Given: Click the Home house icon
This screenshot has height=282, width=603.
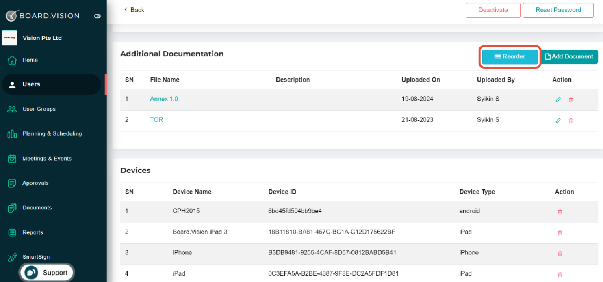Looking at the screenshot, I should [12, 60].
